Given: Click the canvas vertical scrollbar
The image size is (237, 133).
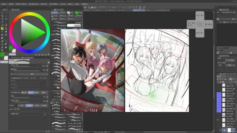Looking at the screenshot, I should [214, 71].
